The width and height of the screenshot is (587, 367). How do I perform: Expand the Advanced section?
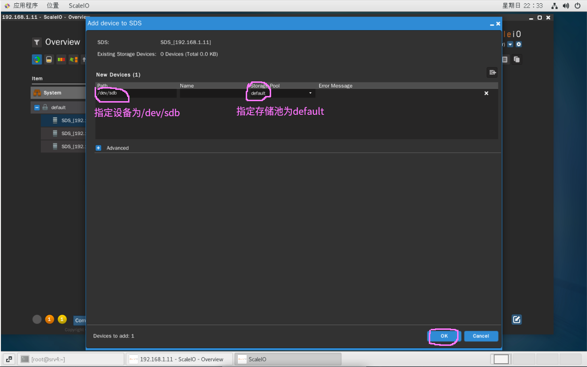coord(98,148)
